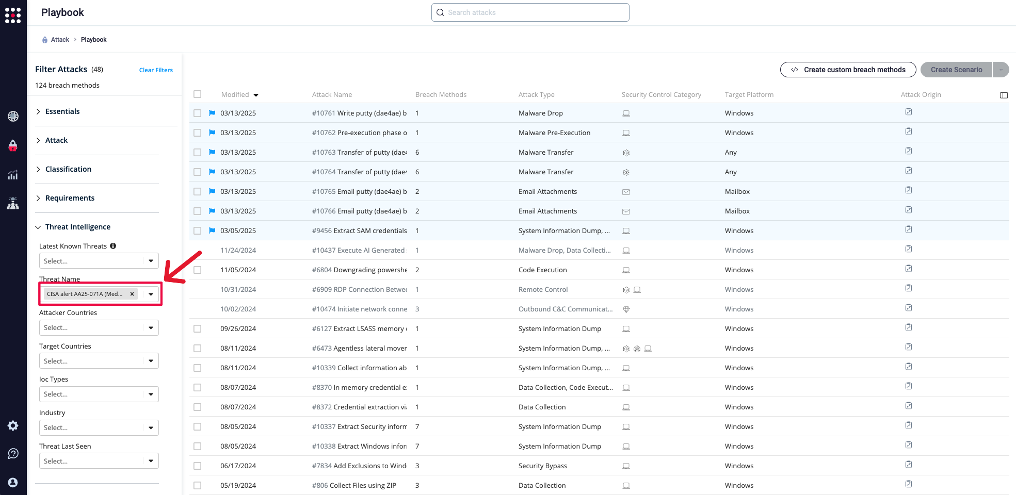Screen dimensions: 1016x495
Task: Check the box for #6804 Downgrading powershell
Action: (x=197, y=270)
